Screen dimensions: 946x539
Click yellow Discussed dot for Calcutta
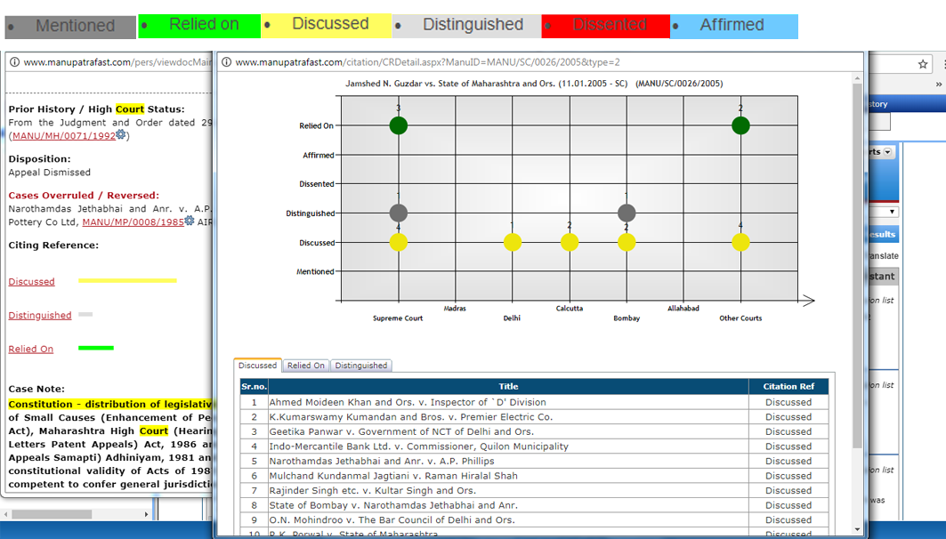(x=570, y=242)
